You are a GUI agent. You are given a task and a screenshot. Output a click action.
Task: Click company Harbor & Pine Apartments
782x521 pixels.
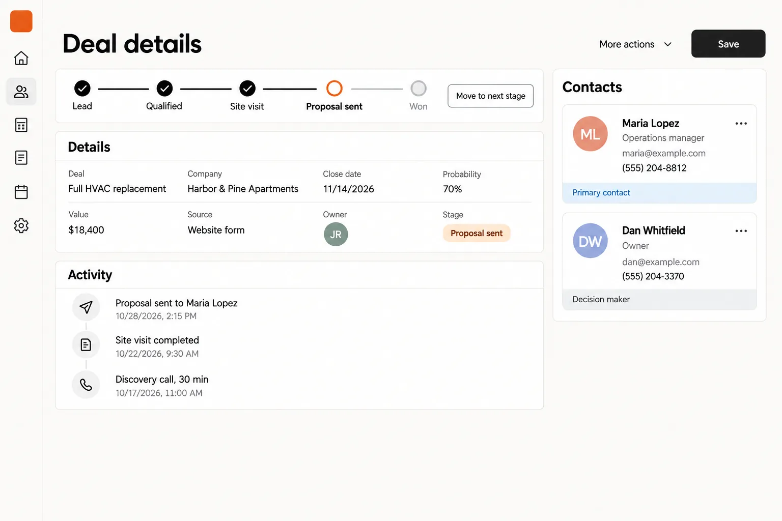[x=243, y=189]
